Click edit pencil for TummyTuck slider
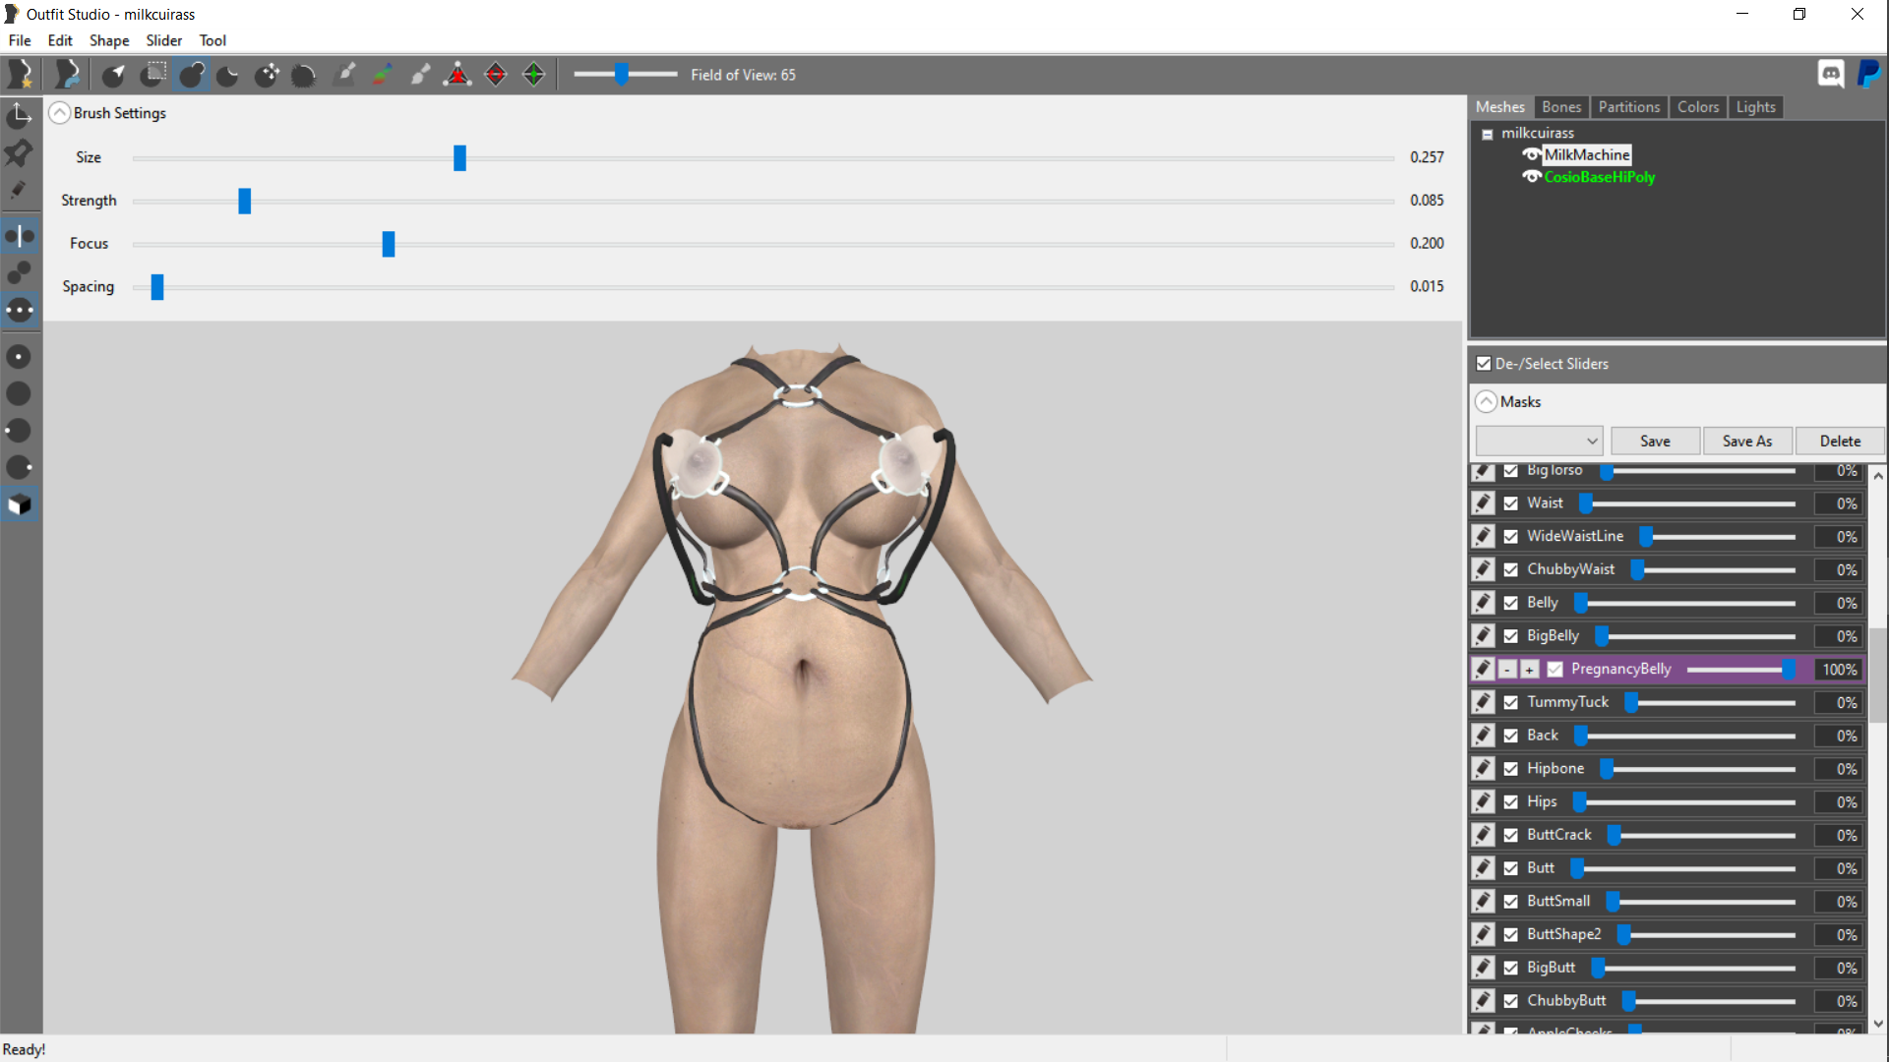1889x1062 pixels. (x=1484, y=703)
